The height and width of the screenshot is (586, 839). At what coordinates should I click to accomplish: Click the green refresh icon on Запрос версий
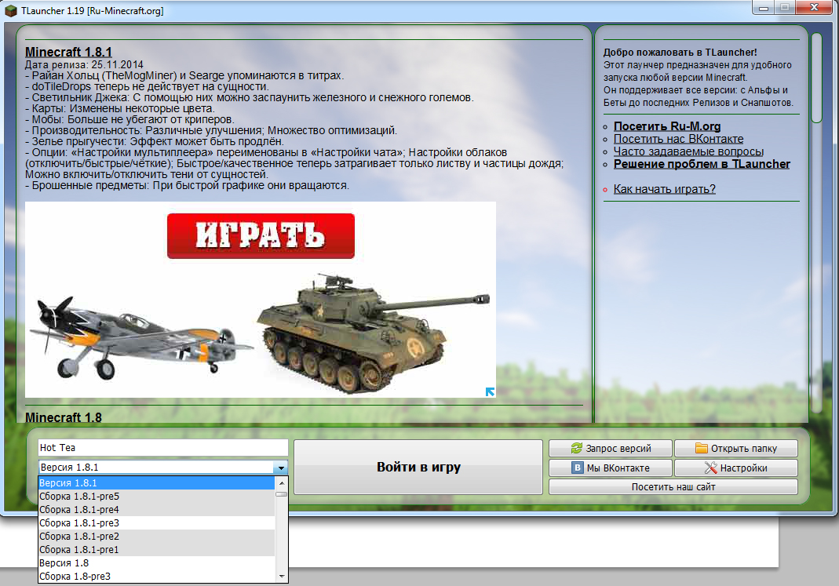(x=576, y=448)
